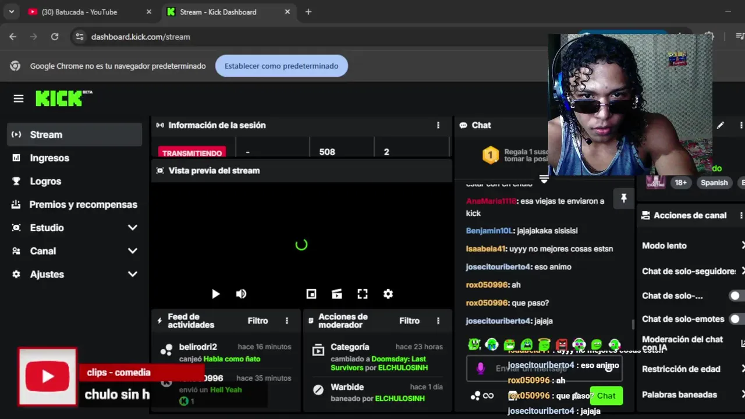The height and width of the screenshot is (419, 745).
Task: Open moderator actions Filtro dropdown
Action: [409, 321]
